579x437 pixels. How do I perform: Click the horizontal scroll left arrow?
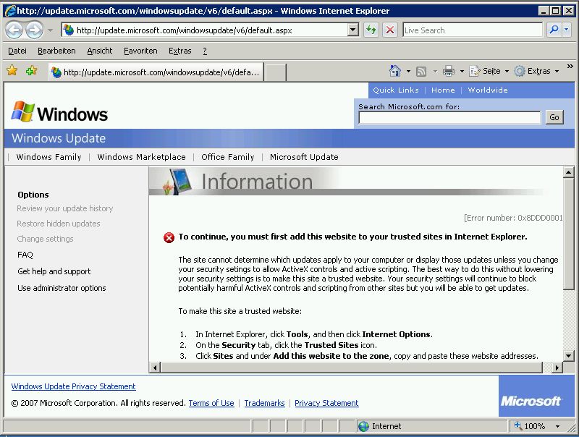point(155,368)
